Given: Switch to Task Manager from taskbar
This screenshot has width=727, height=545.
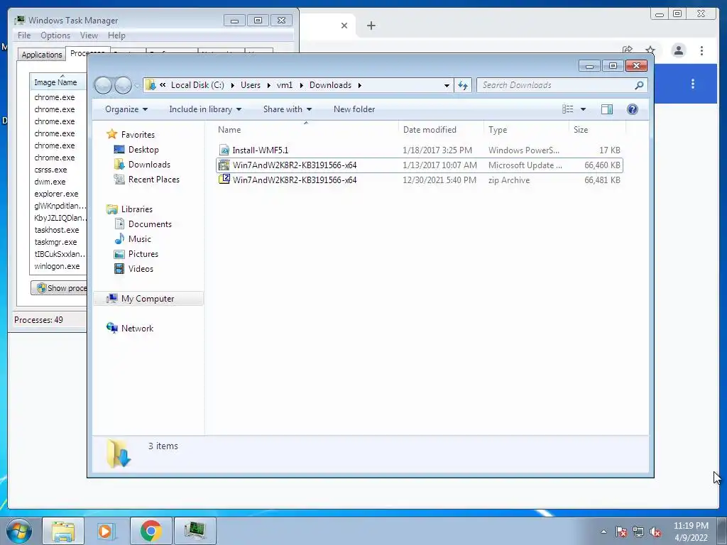Looking at the screenshot, I should (195, 531).
